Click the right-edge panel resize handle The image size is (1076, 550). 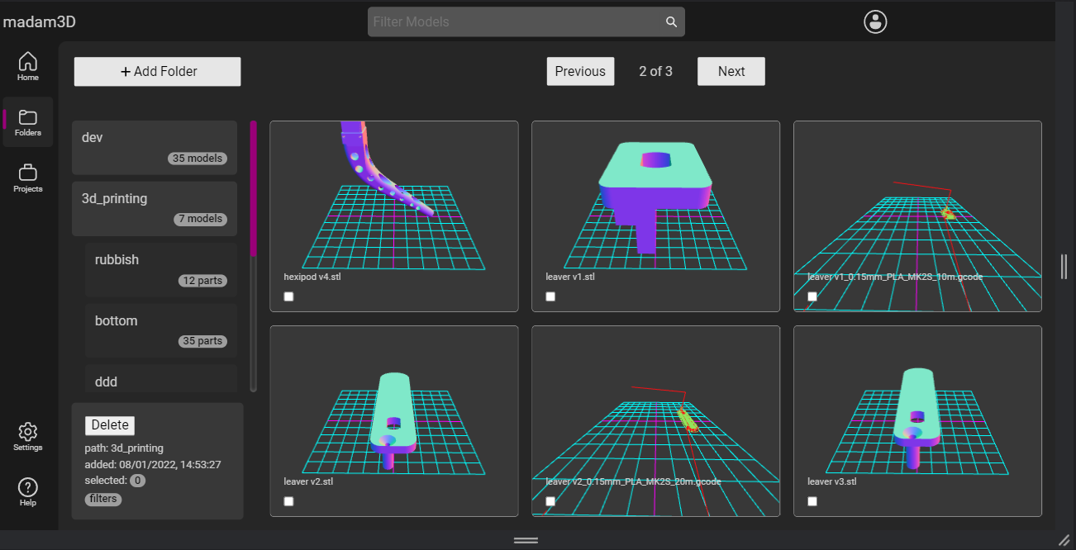tap(1064, 266)
